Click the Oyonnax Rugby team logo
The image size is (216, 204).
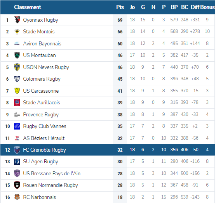(x=17, y=20)
